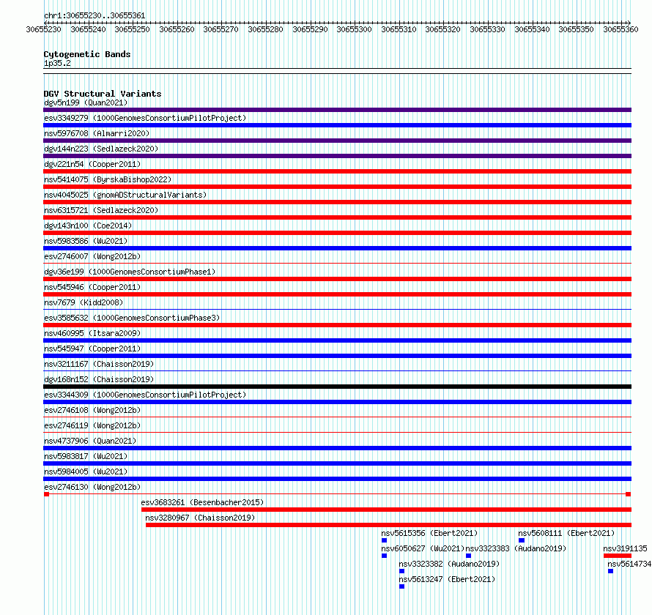
Task: Click ruler position 30655340
Action: click(533, 29)
